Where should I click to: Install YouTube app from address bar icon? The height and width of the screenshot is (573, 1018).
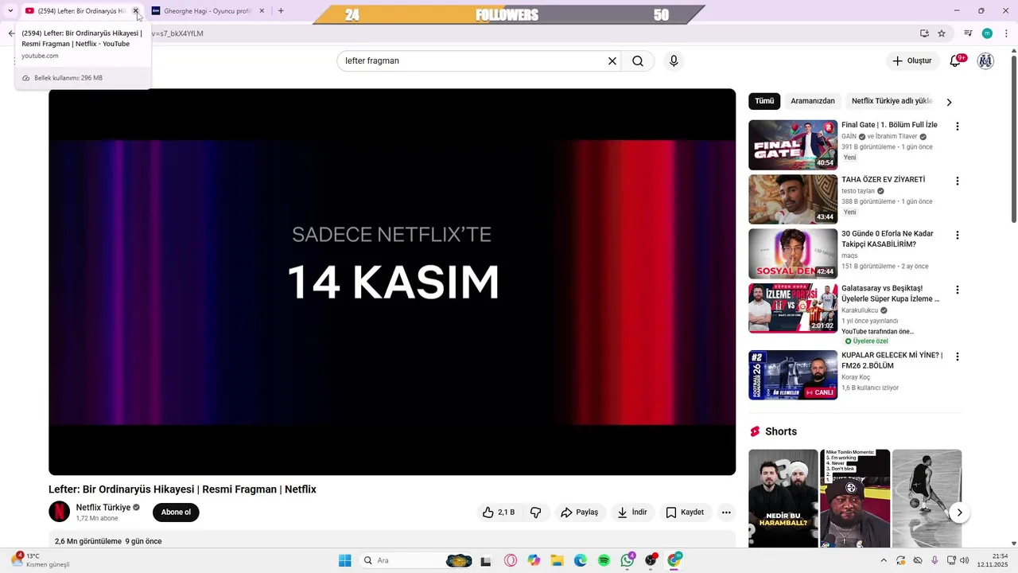click(924, 33)
